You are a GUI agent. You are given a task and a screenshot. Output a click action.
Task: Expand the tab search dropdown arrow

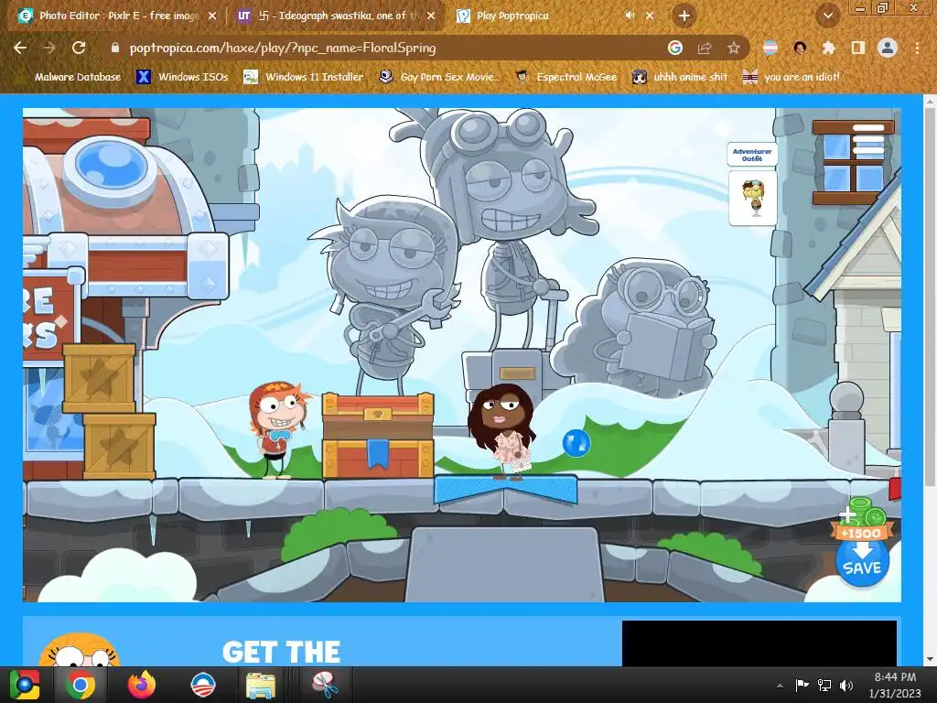point(827,16)
